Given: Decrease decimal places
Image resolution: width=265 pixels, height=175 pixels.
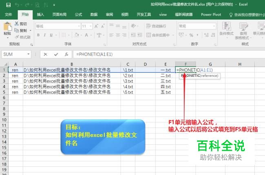Looking at the screenshot, I should click(213, 35).
